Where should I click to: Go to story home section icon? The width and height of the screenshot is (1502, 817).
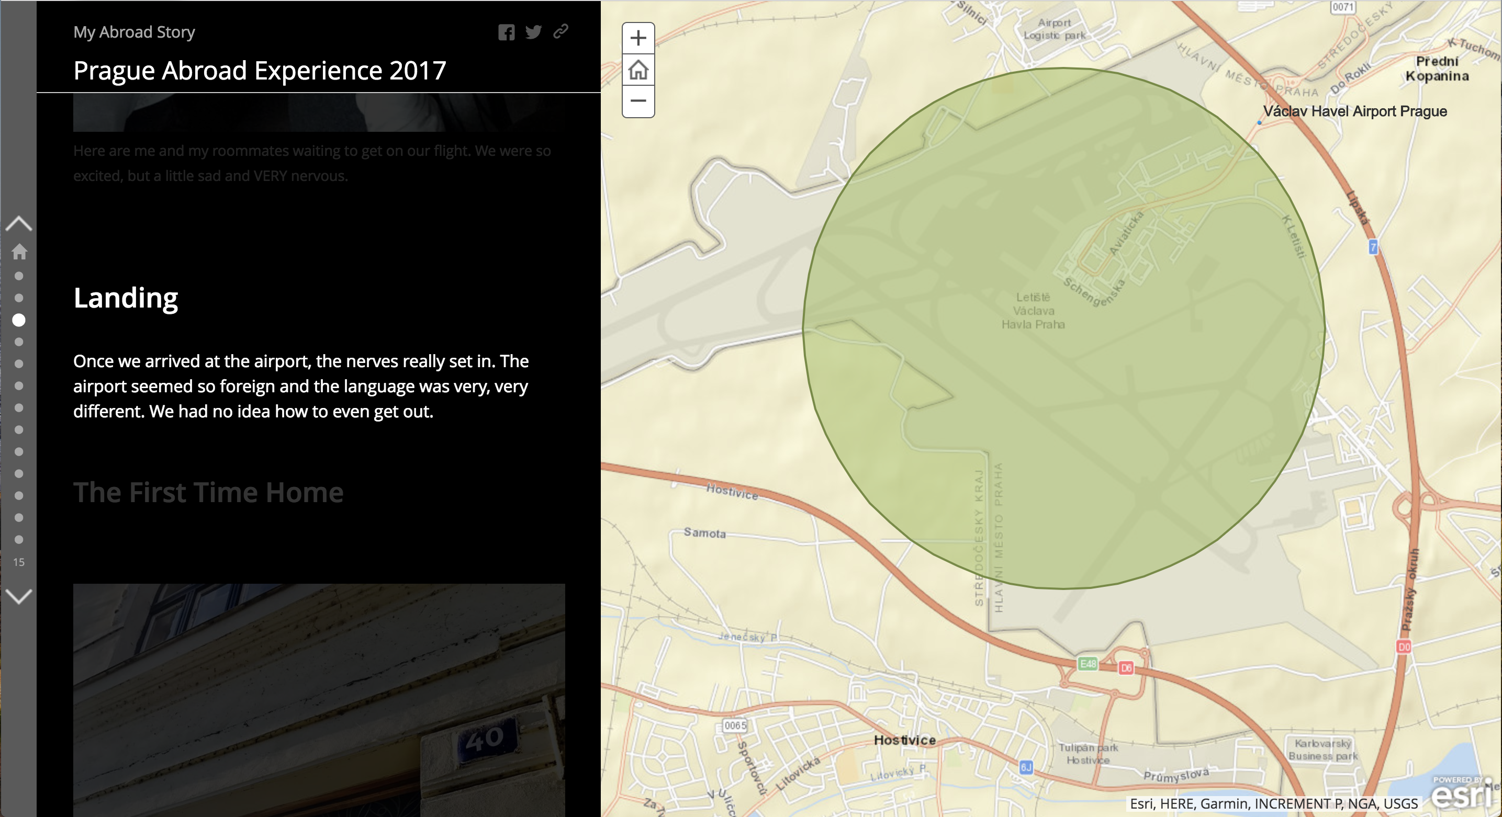[19, 252]
